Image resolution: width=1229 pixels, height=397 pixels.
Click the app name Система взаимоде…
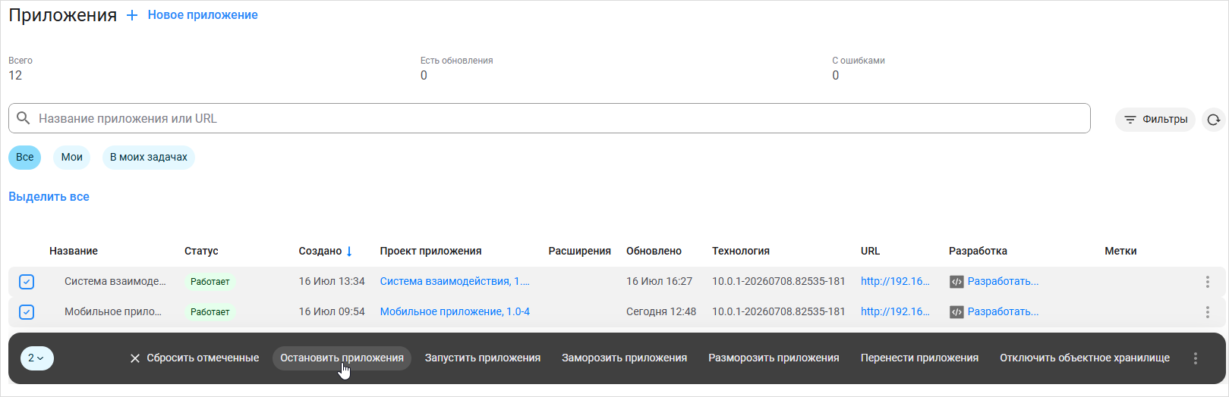[115, 282]
